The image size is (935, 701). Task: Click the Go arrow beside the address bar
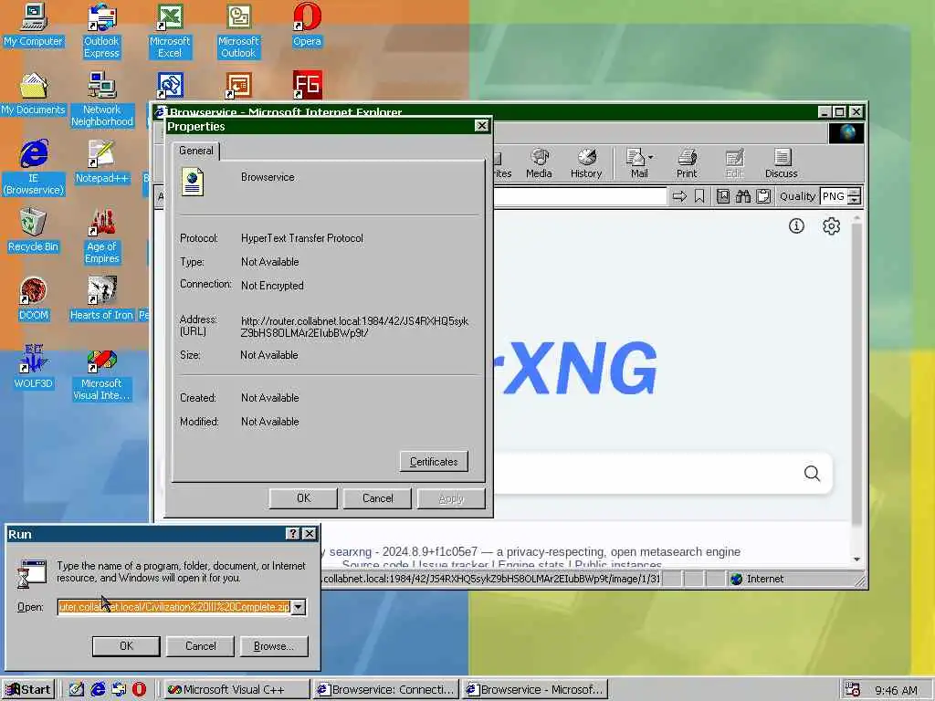[679, 196]
